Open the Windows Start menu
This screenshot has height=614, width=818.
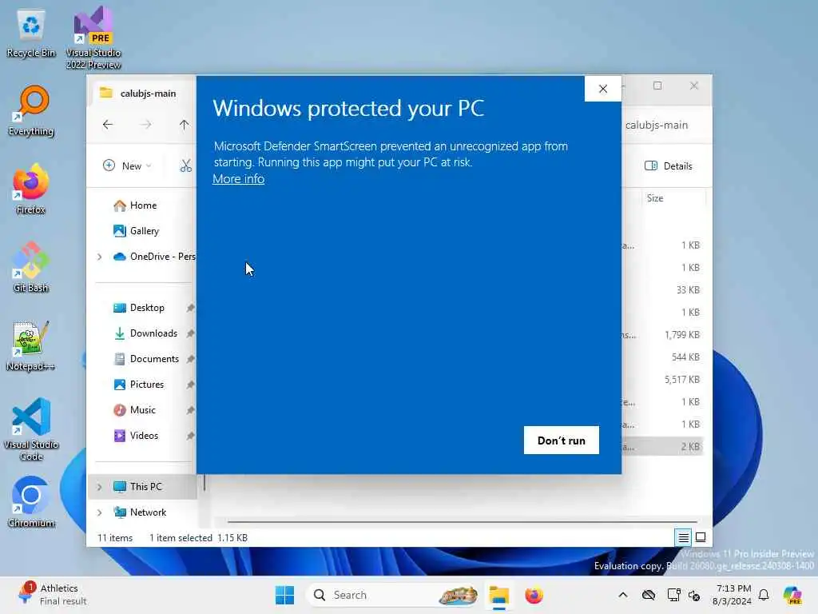(285, 595)
